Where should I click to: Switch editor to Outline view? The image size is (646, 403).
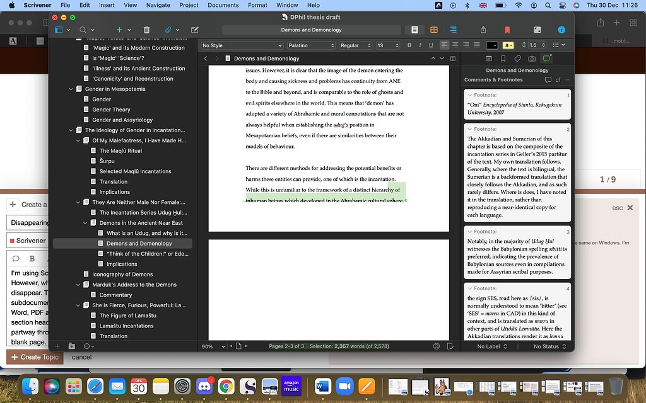[x=453, y=29]
